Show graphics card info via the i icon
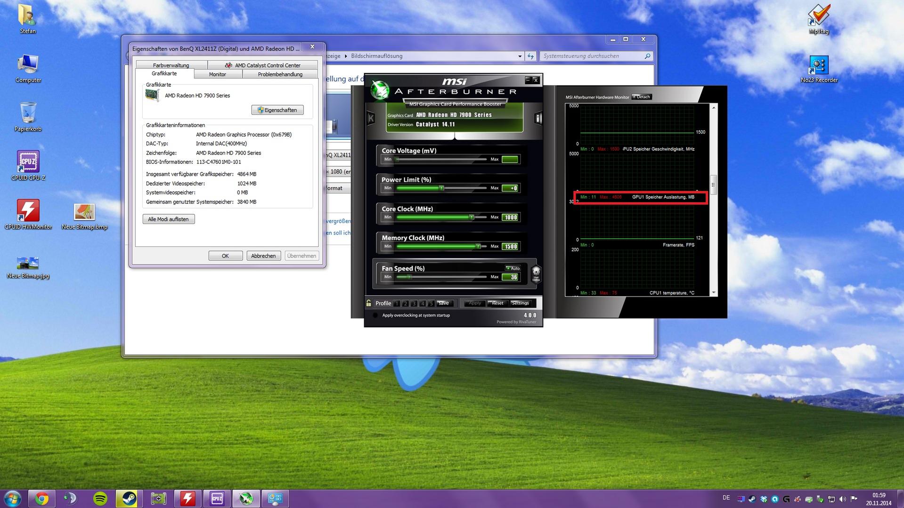This screenshot has height=508, width=904. (x=538, y=118)
